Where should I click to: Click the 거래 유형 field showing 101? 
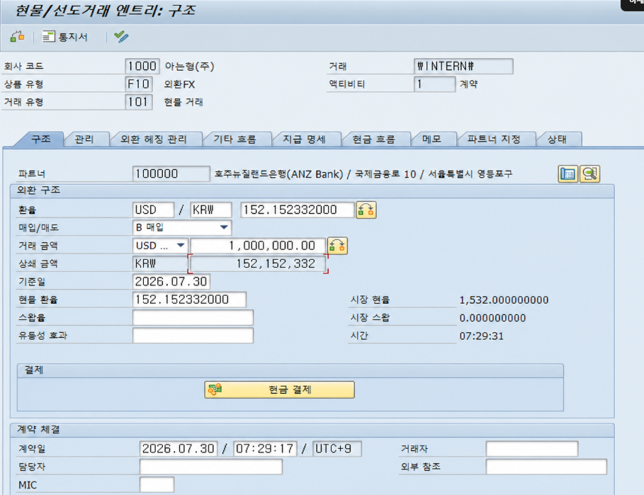pyautogui.click(x=138, y=102)
